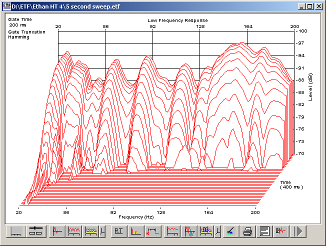Open the multi-colored waterfall response view
Screen dimensions: 326x246
click(91, 231)
